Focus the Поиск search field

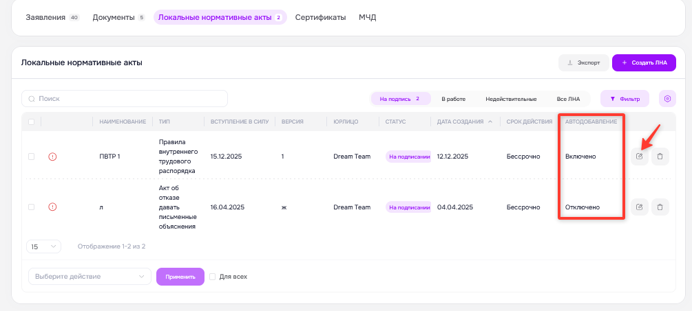pos(125,99)
